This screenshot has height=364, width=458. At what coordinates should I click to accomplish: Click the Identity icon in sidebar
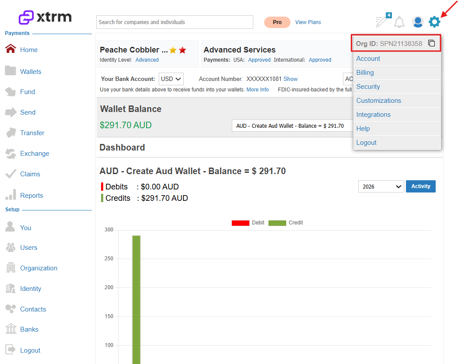click(x=10, y=288)
